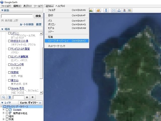Open the 編集(E) menu
Image resolution: width=161 pixels, height=121 pixels.
(x=17, y=6)
